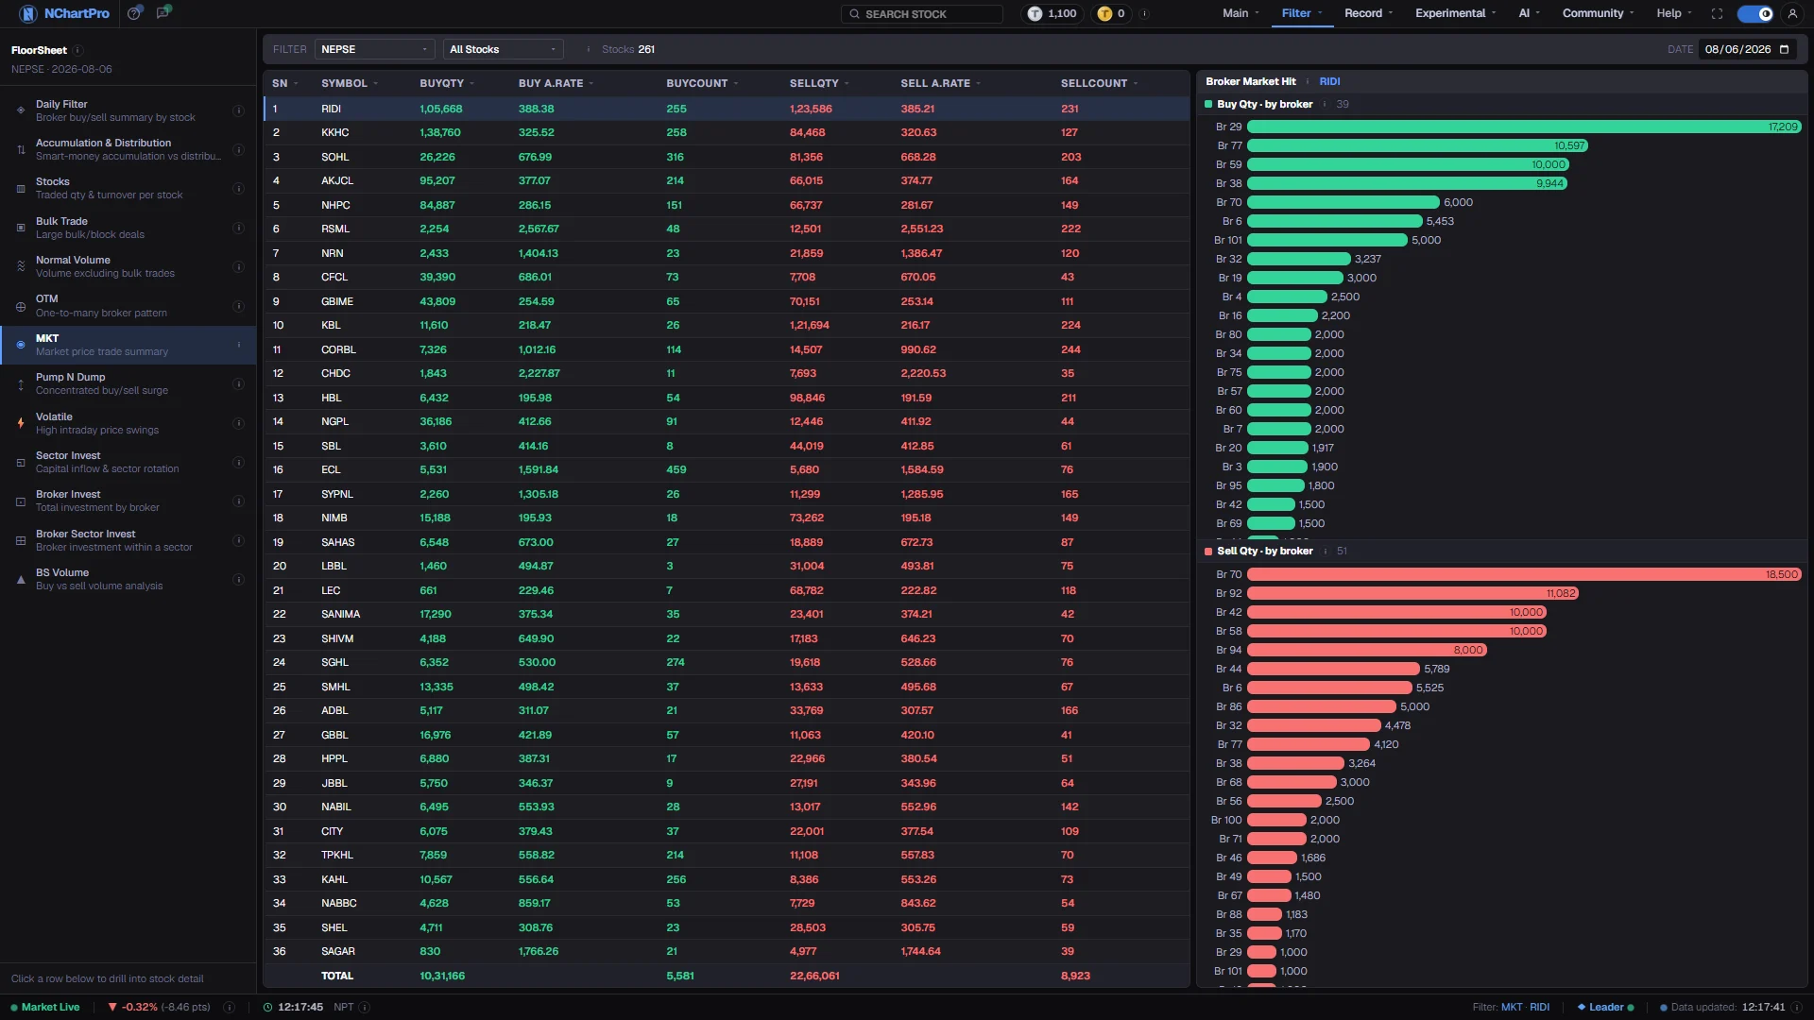
Task: Click the info icon by Buy Qty by broker
Action: click(x=1325, y=104)
